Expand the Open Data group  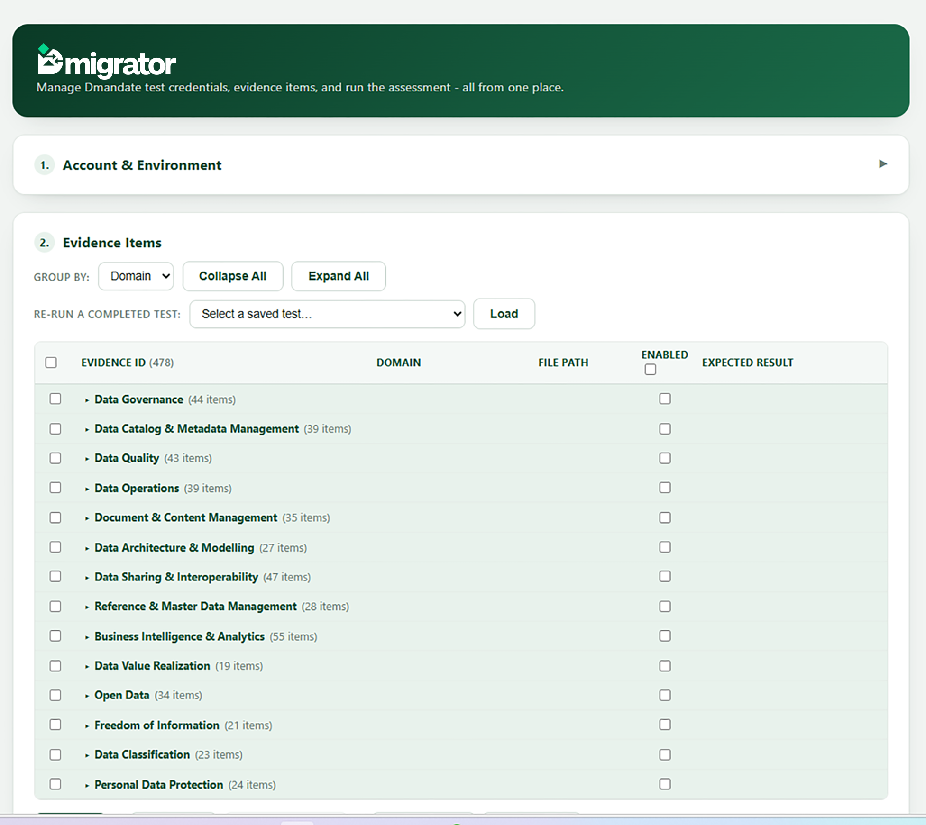(x=87, y=696)
